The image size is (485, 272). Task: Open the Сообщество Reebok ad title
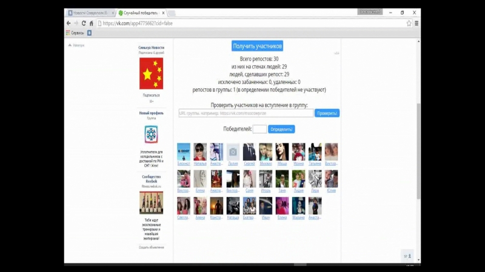click(x=151, y=179)
